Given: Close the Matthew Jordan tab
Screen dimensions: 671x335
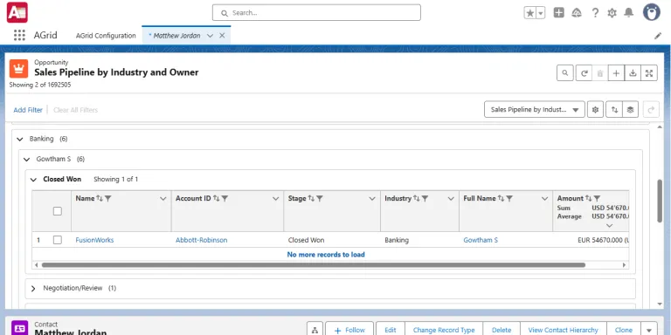Looking at the screenshot, I should pyautogui.click(x=222, y=36).
